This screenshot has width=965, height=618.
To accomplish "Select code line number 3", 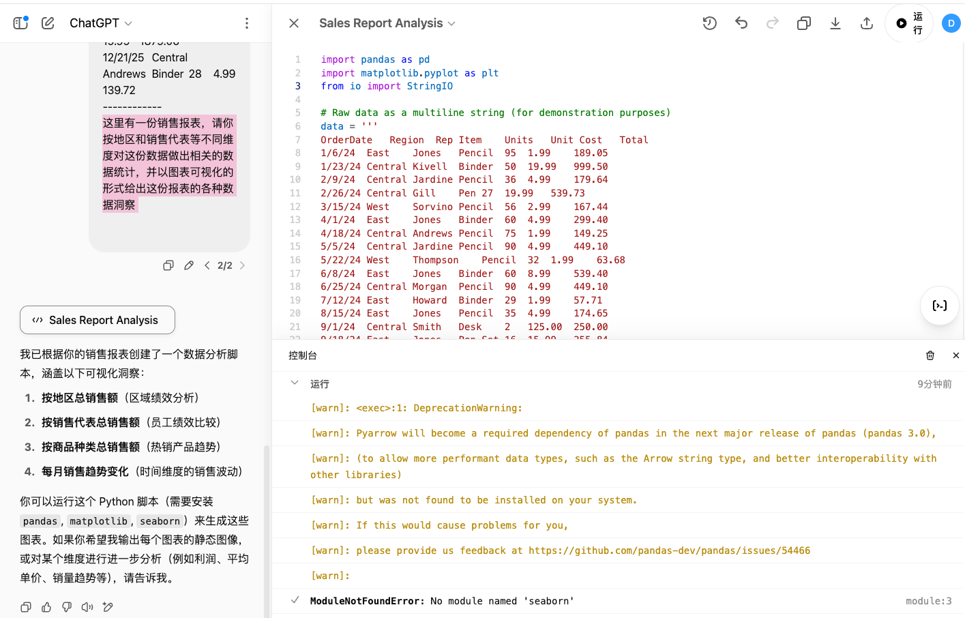I will coord(297,86).
